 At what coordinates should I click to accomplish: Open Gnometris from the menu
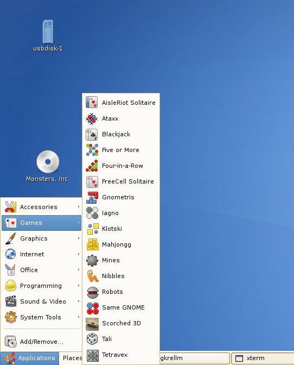(x=121, y=197)
